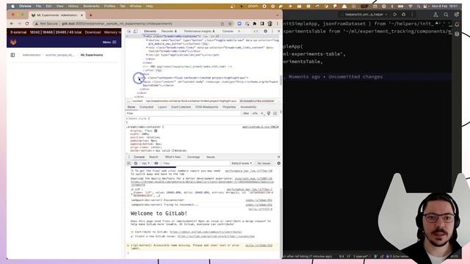Click the Menu button in GitLab header

[109, 43]
